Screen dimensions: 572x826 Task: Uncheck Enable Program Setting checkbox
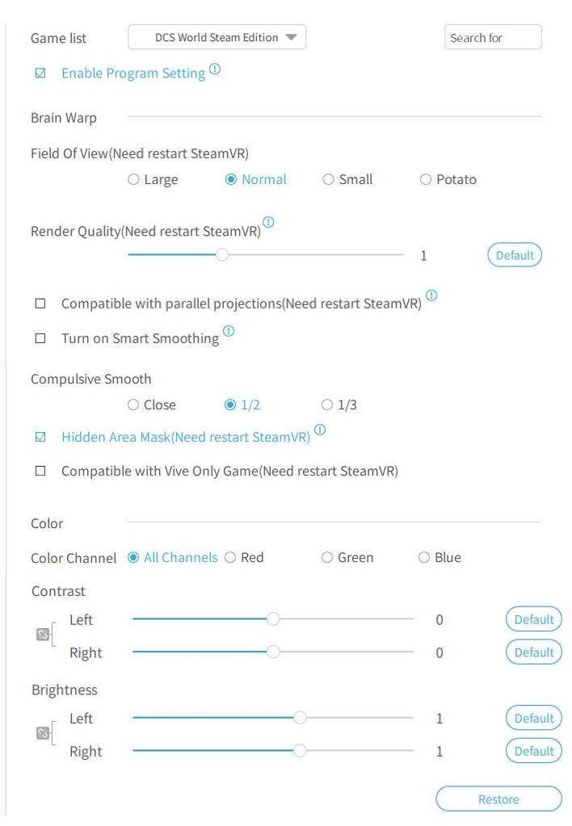click(40, 73)
